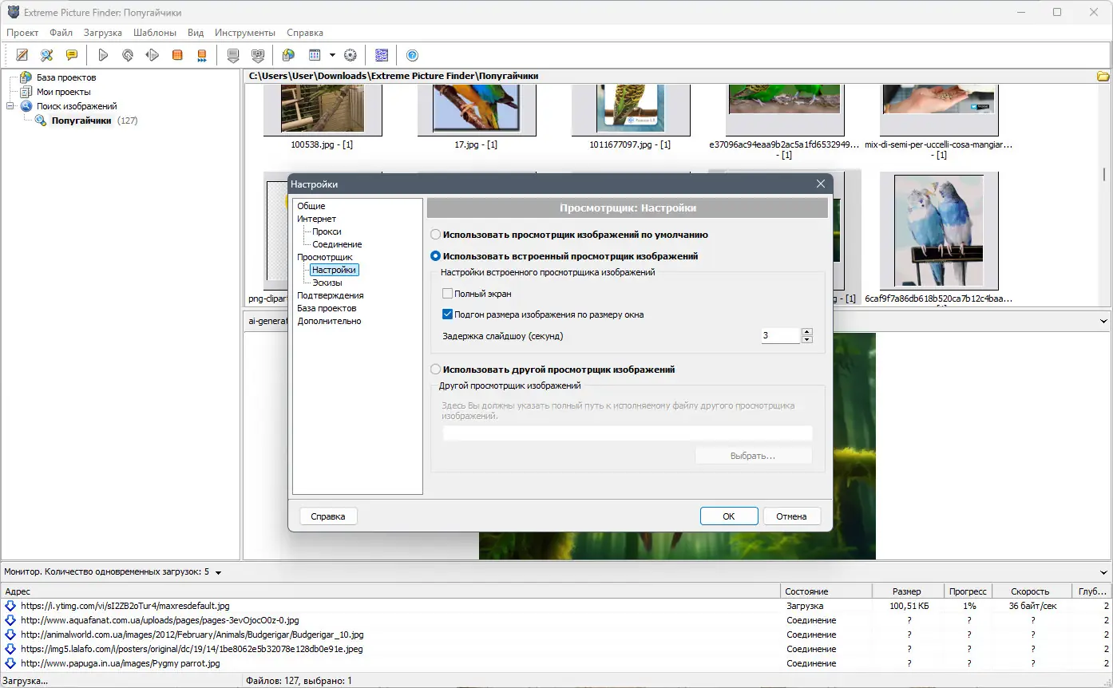Click the blue templates toolbar icon

382,55
